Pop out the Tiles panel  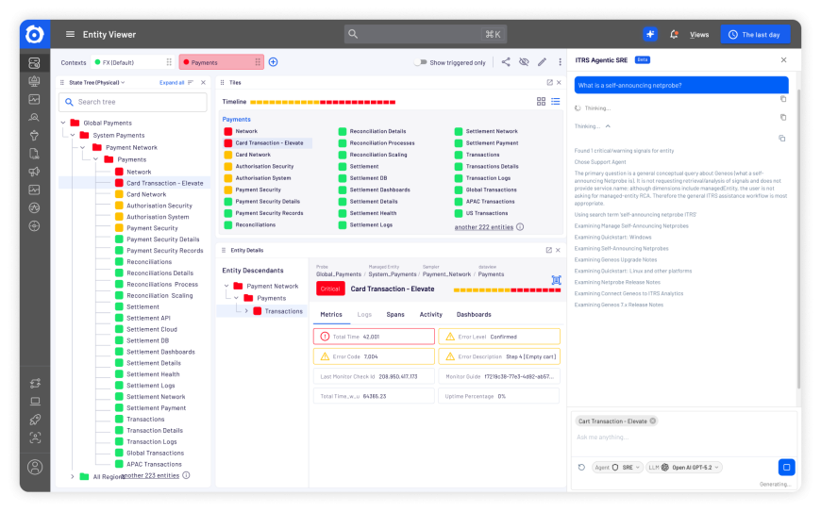click(x=549, y=83)
